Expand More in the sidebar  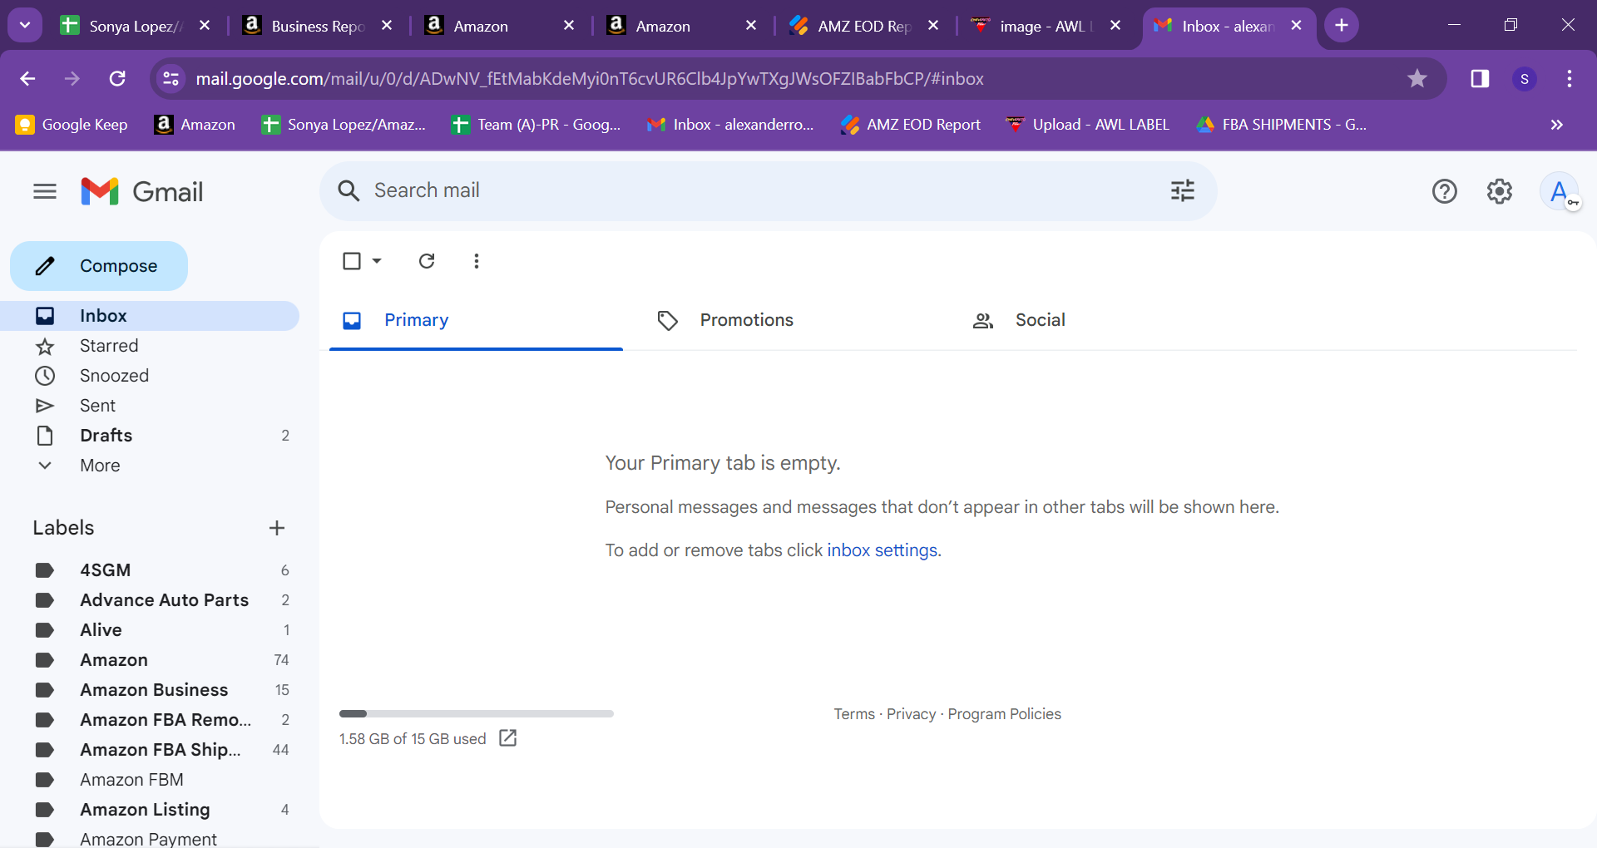100,466
